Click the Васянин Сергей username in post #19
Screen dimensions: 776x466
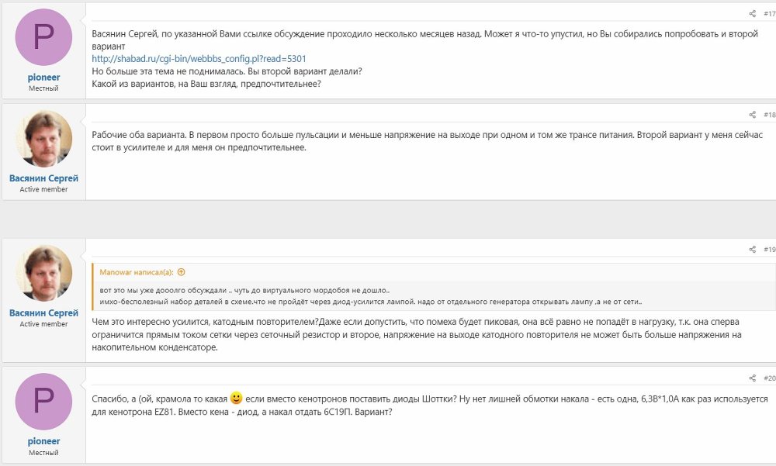tap(43, 313)
